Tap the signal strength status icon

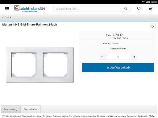[x=146, y=2]
